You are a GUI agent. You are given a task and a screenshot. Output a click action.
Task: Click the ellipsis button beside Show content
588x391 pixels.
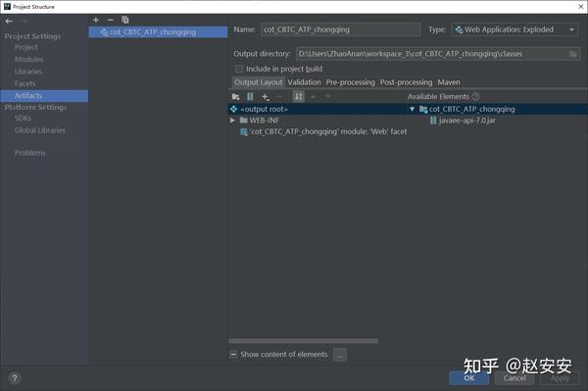point(340,355)
